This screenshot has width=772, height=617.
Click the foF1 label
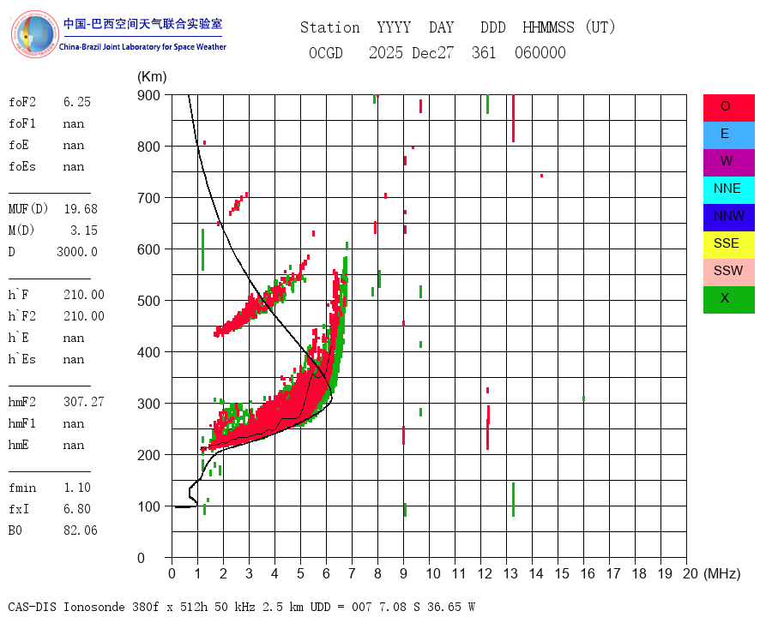pyautogui.click(x=22, y=123)
